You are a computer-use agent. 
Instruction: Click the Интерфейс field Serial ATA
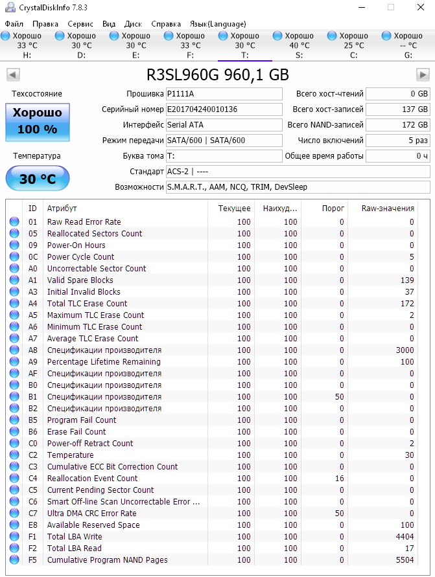(224, 125)
